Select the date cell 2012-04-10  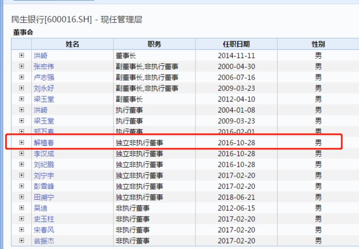(x=236, y=99)
